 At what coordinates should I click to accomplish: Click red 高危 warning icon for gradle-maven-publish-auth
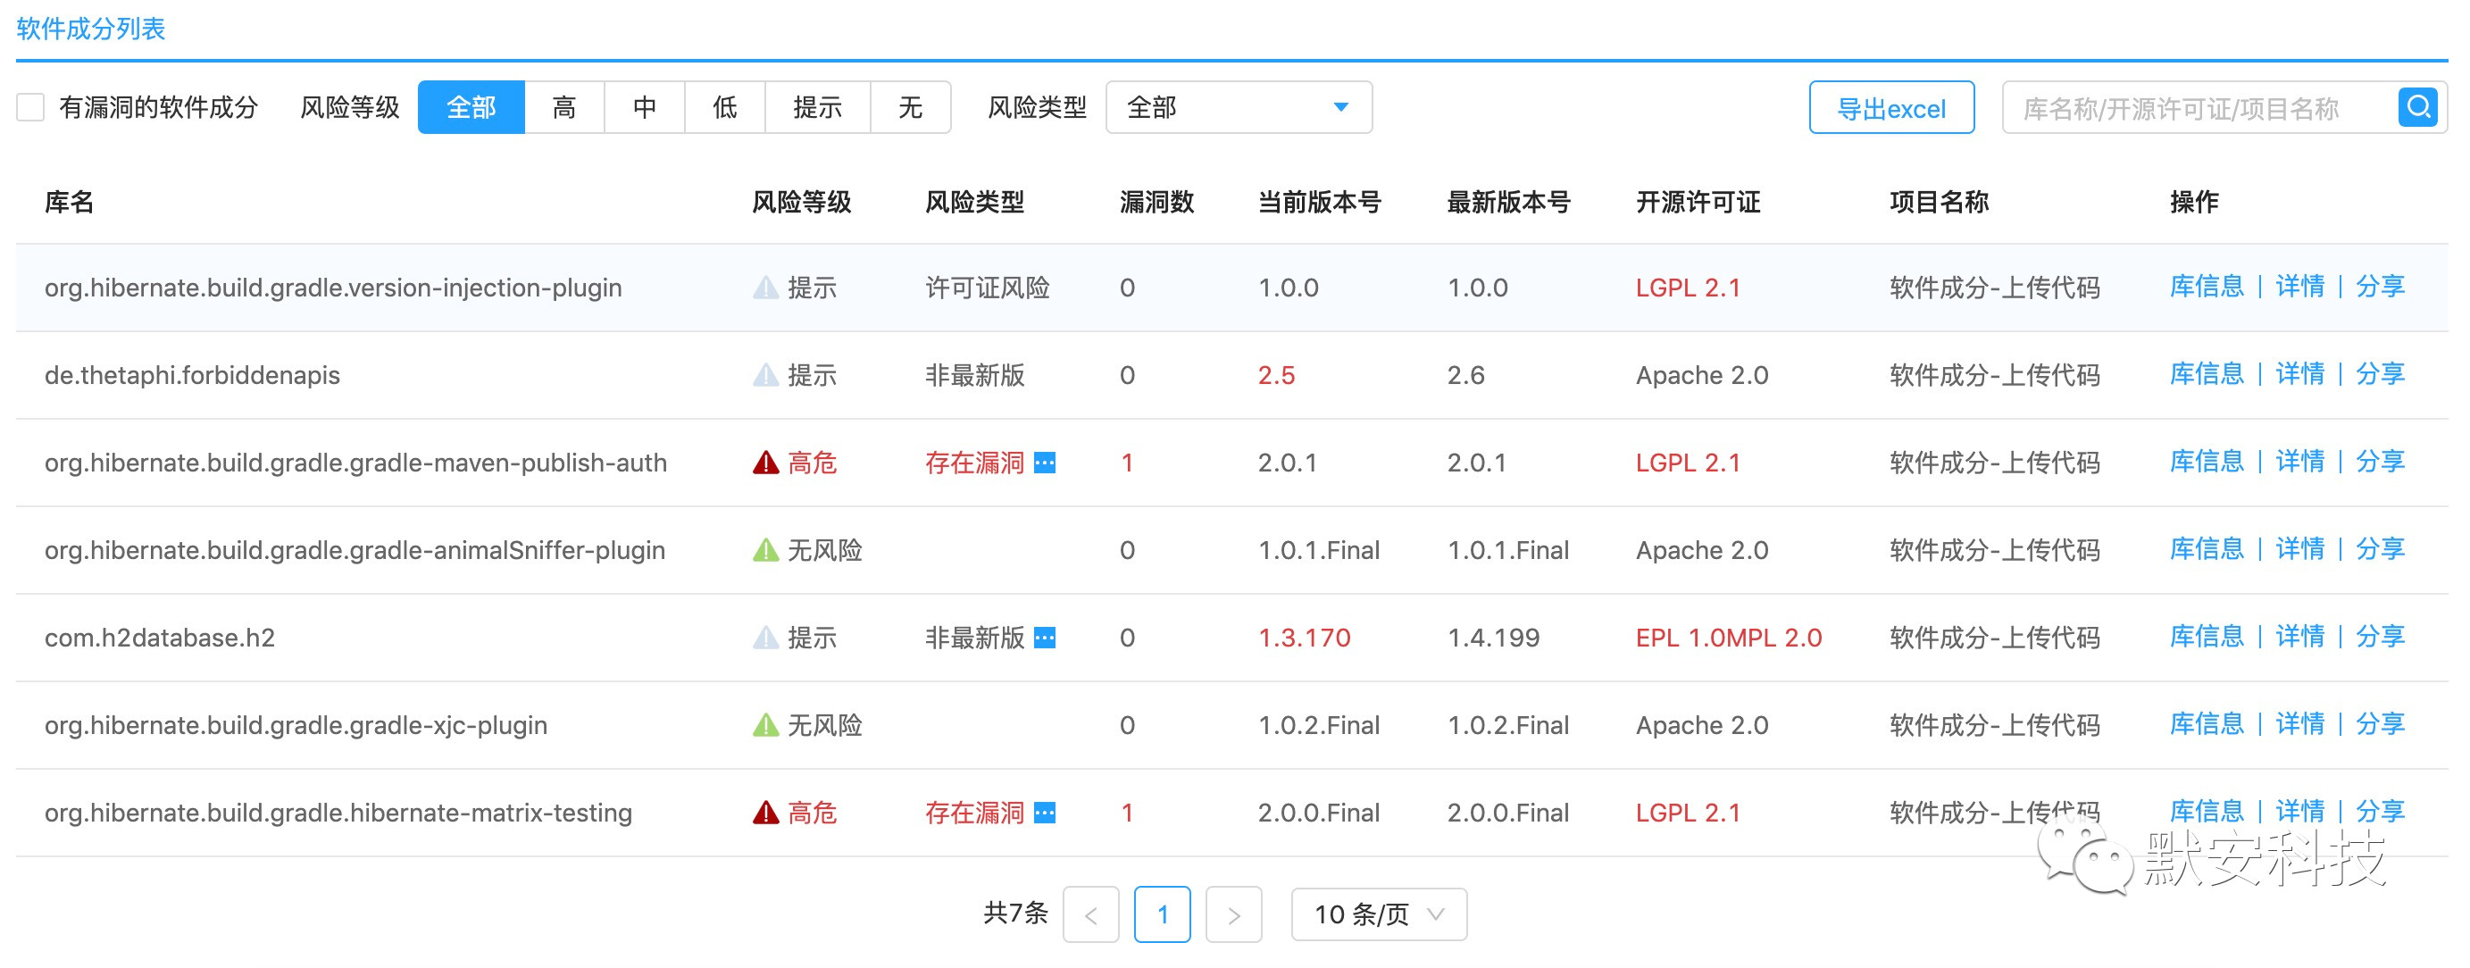pyautogui.click(x=765, y=463)
